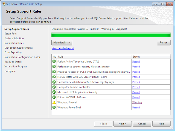Open the Warning link for Windows Firewall
Screen dimensions: 175x131
tap(137, 103)
